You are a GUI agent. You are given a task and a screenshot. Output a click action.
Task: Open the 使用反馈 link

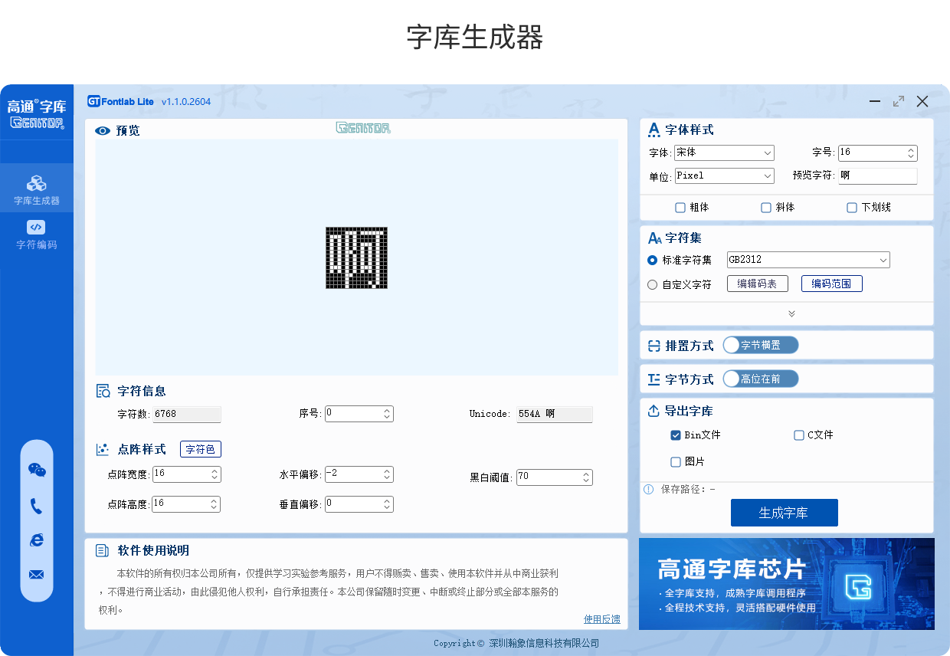coord(601,619)
